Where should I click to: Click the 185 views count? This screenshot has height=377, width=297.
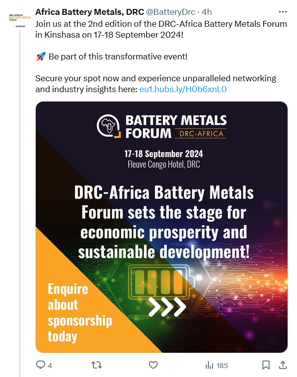[x=222, y=366]
